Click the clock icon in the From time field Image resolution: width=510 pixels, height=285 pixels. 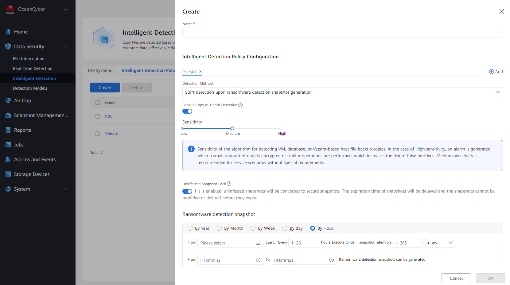point(258,260)
